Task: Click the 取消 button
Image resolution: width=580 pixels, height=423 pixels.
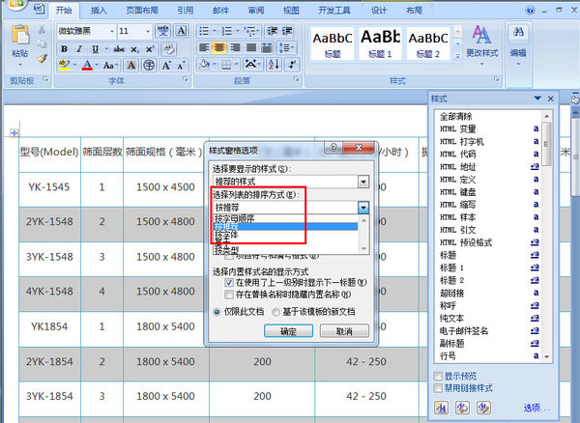Action: coord(344,331)
